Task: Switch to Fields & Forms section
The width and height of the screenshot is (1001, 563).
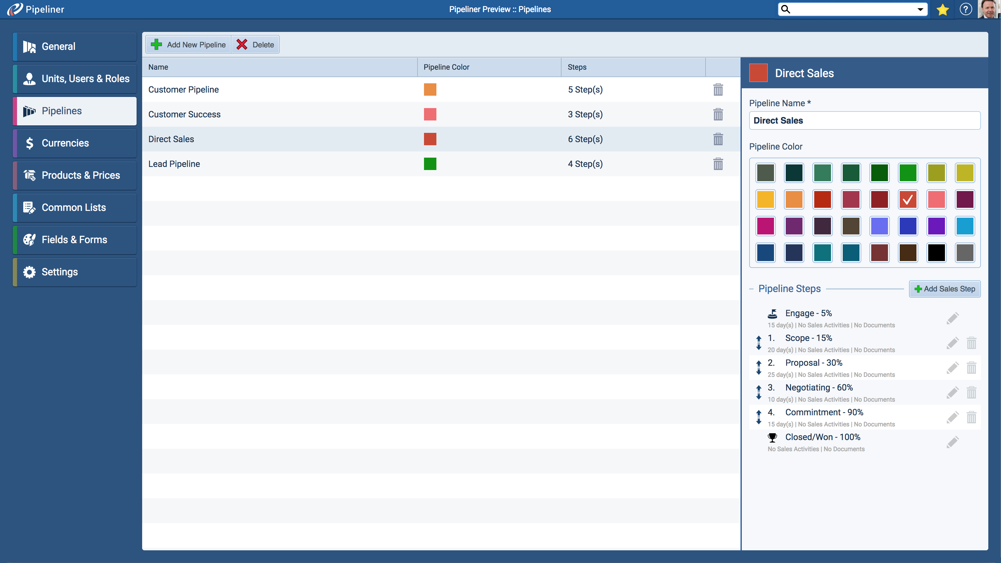Action: click(75, 240)
